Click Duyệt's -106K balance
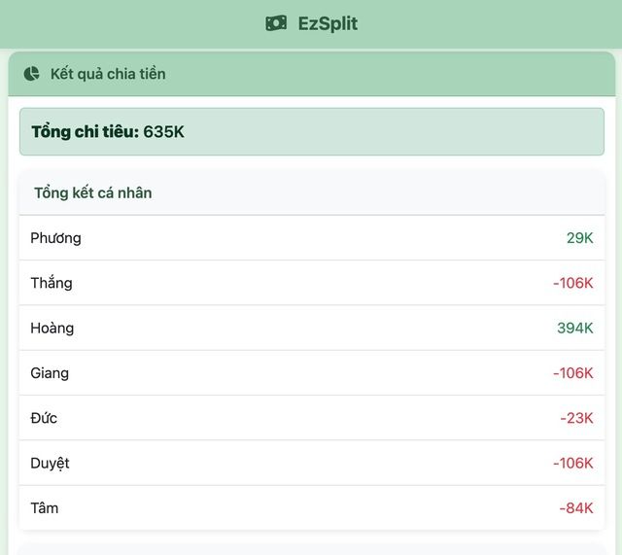Viewport: 622px width, 555px height. [572, 463]
